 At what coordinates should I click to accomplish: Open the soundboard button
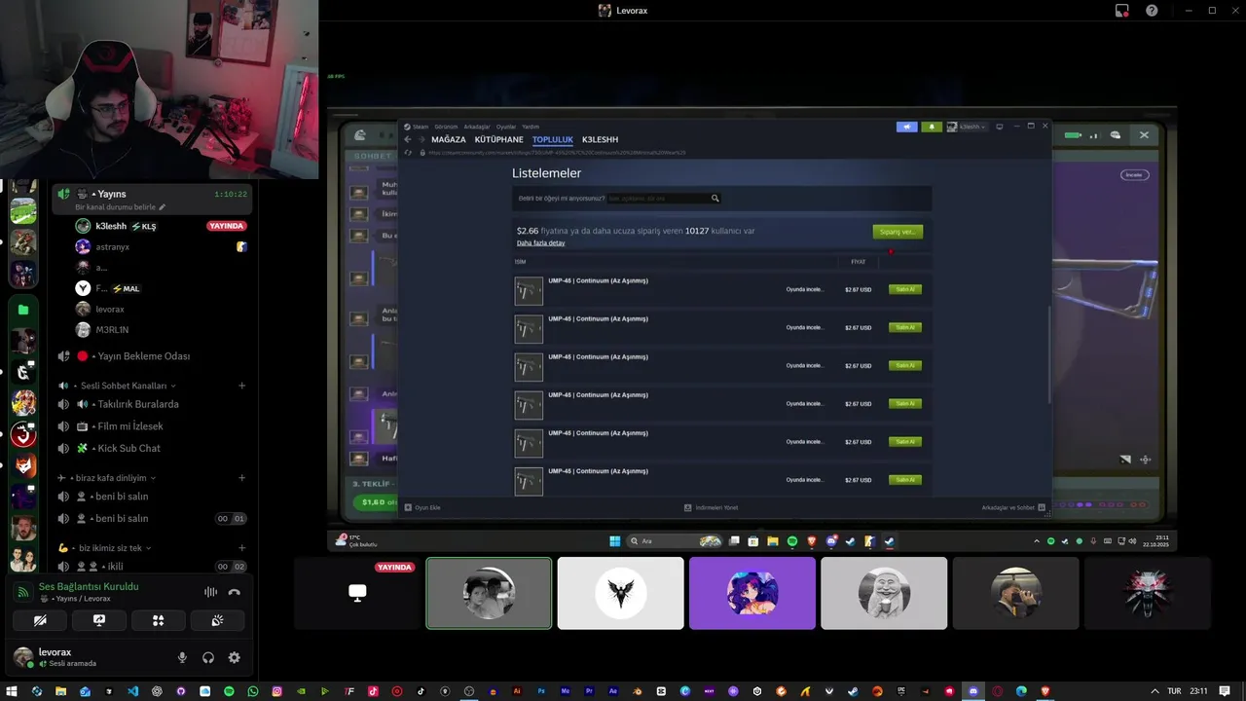coord(217,620)
